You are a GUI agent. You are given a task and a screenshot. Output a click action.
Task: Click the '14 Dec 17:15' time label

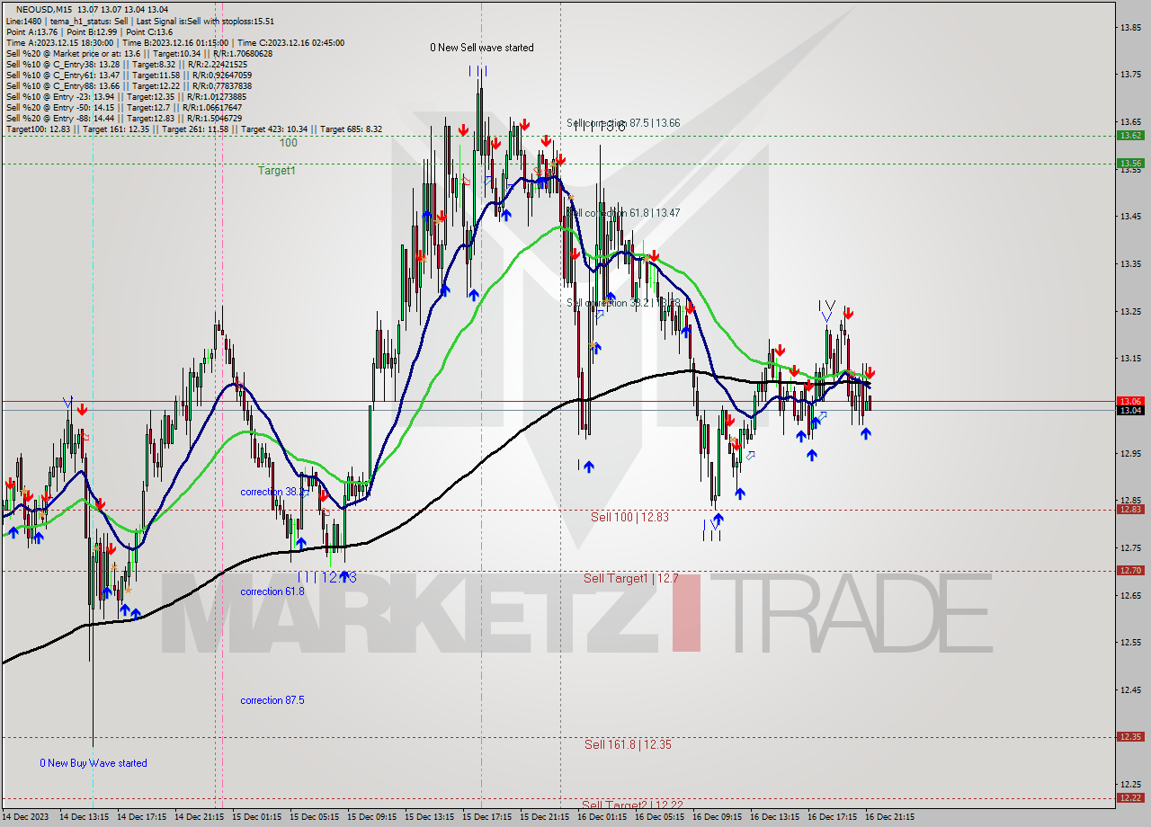pyautogui.click(x=142, y=817)
